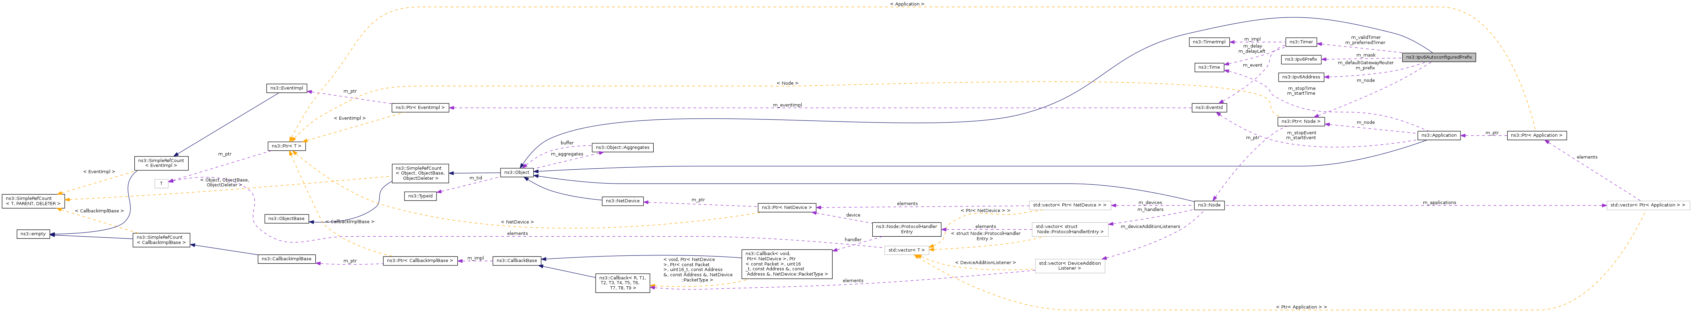Click the device edge label
Screen dimensions: 1692x312
(852, 215)
